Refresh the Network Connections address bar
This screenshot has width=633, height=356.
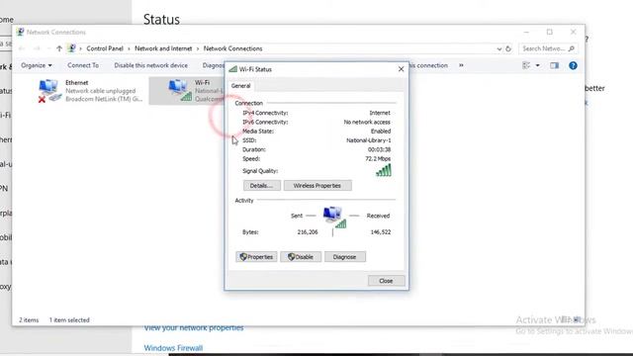508,48
